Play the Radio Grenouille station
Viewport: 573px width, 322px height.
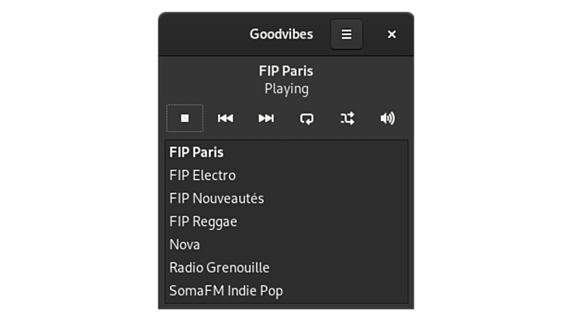[x=219, y=267]
